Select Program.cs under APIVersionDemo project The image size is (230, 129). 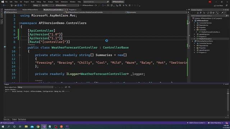(203, 37)
